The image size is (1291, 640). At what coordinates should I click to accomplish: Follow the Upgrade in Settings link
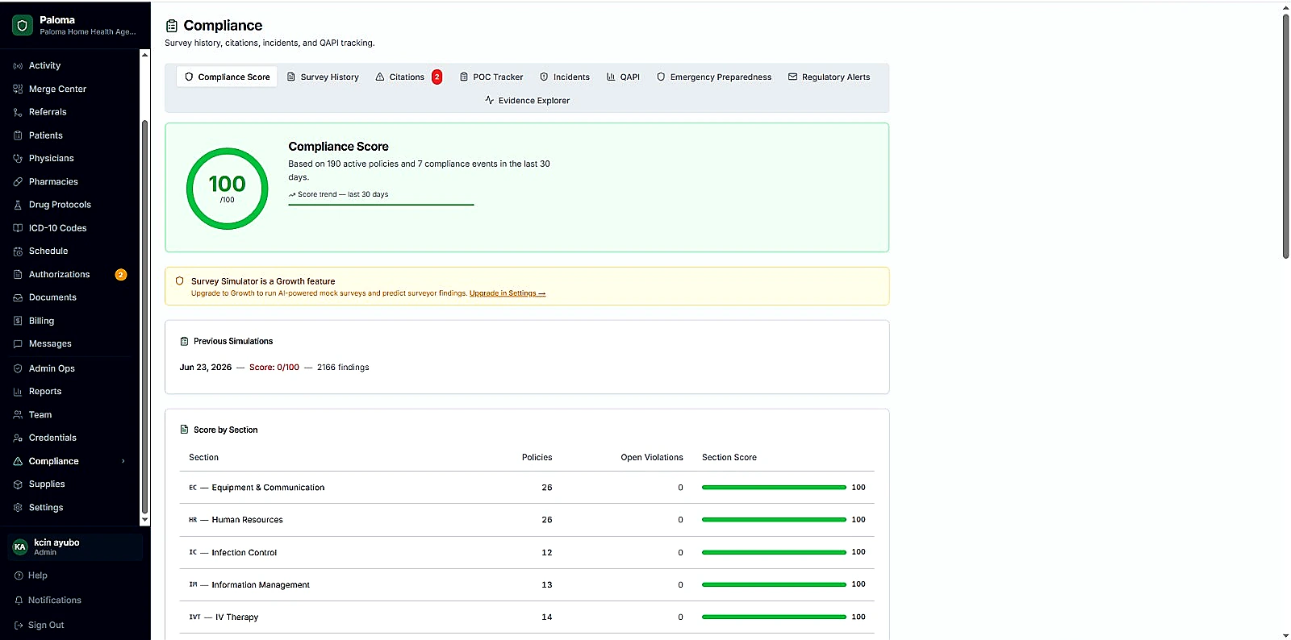[x=508, y=293]
